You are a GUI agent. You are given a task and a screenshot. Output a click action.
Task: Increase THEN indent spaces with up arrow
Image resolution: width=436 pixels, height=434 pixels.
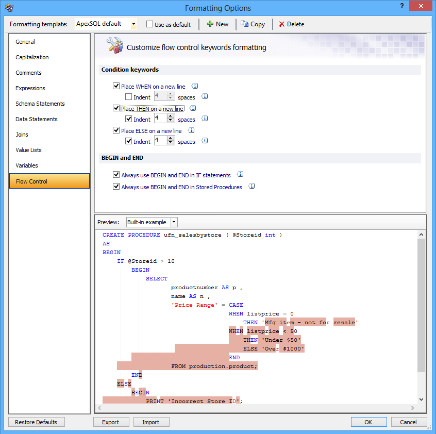[171, 116]
